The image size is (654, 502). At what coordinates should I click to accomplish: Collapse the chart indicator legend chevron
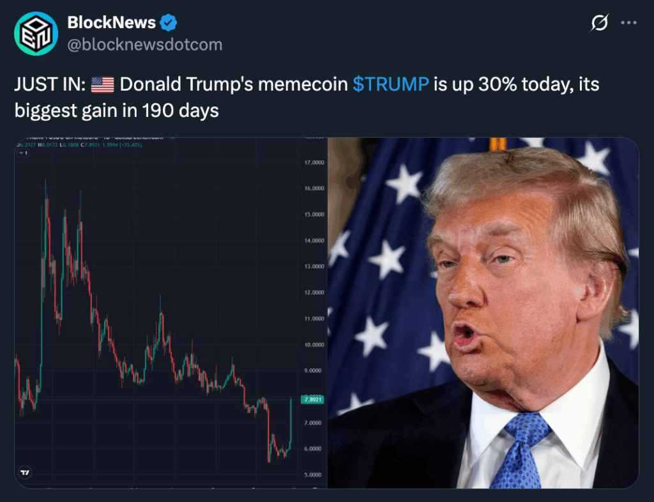(20, 154)
